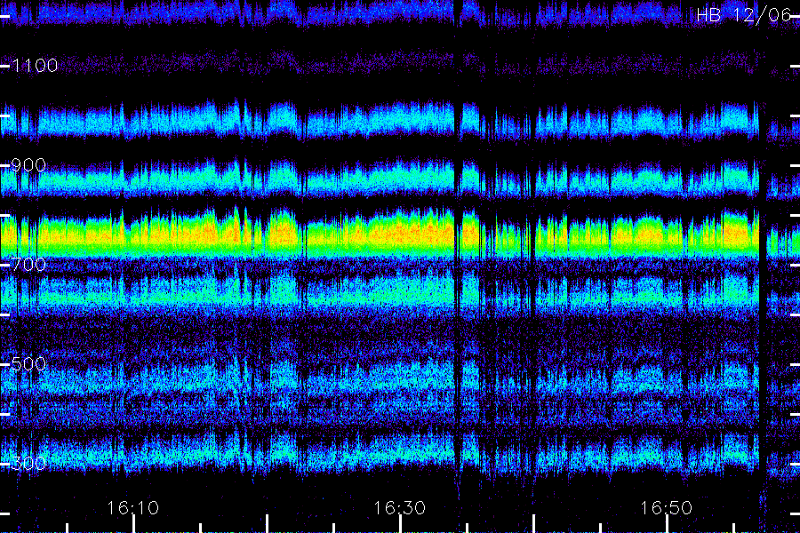Screen dimensions: 800x533
Task: Click the 500 frequency axis label
Action: tap(28, 363)
